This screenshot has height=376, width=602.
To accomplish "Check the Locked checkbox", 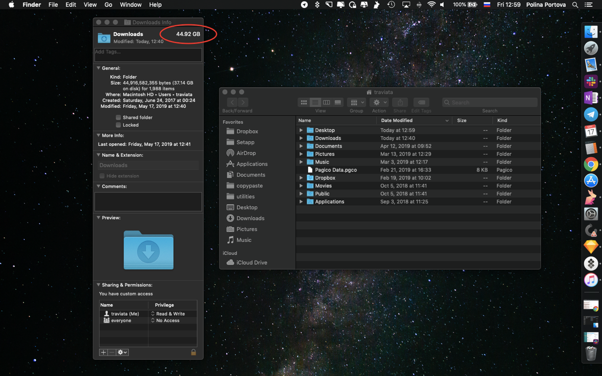I will [x=118, y=125].
